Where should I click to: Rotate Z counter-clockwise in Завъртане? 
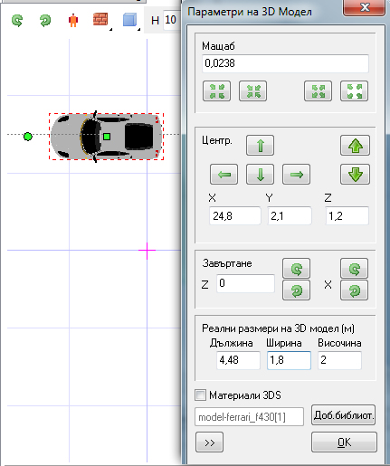[296, 268]
